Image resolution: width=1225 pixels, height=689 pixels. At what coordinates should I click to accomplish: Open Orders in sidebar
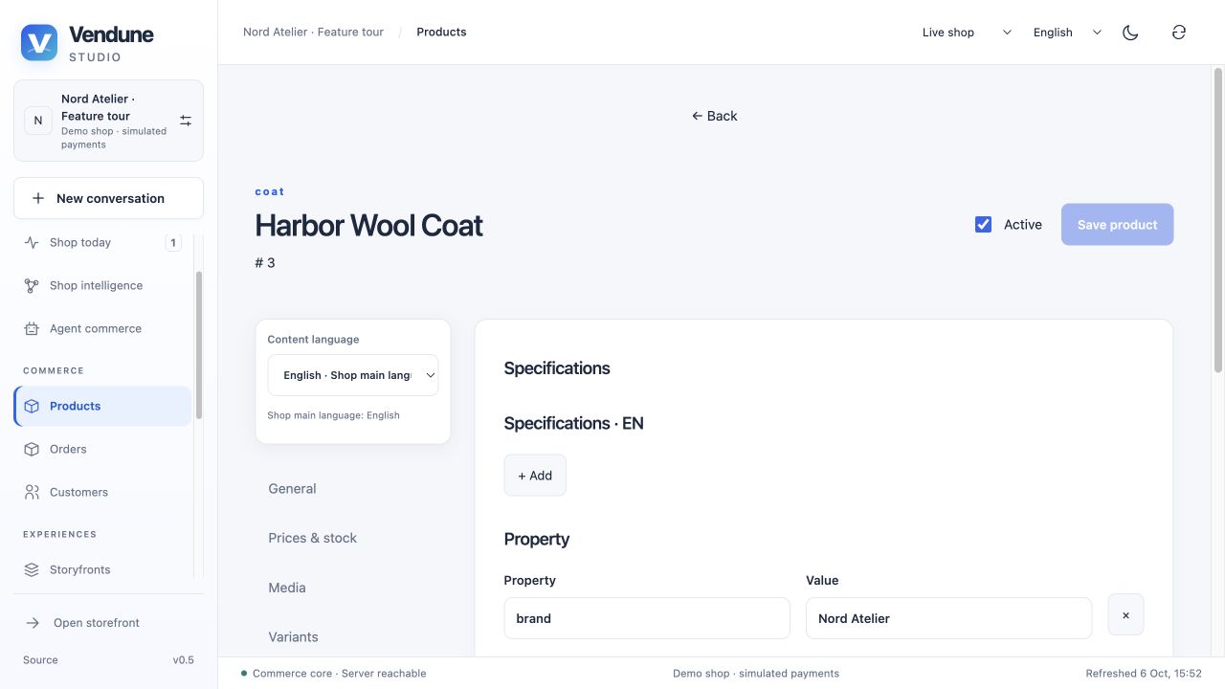point(102,449)
